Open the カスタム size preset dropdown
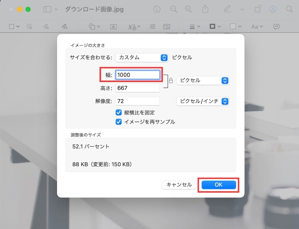Image resolution: width=299 pixels, height=229 pixels. (142, 58)
